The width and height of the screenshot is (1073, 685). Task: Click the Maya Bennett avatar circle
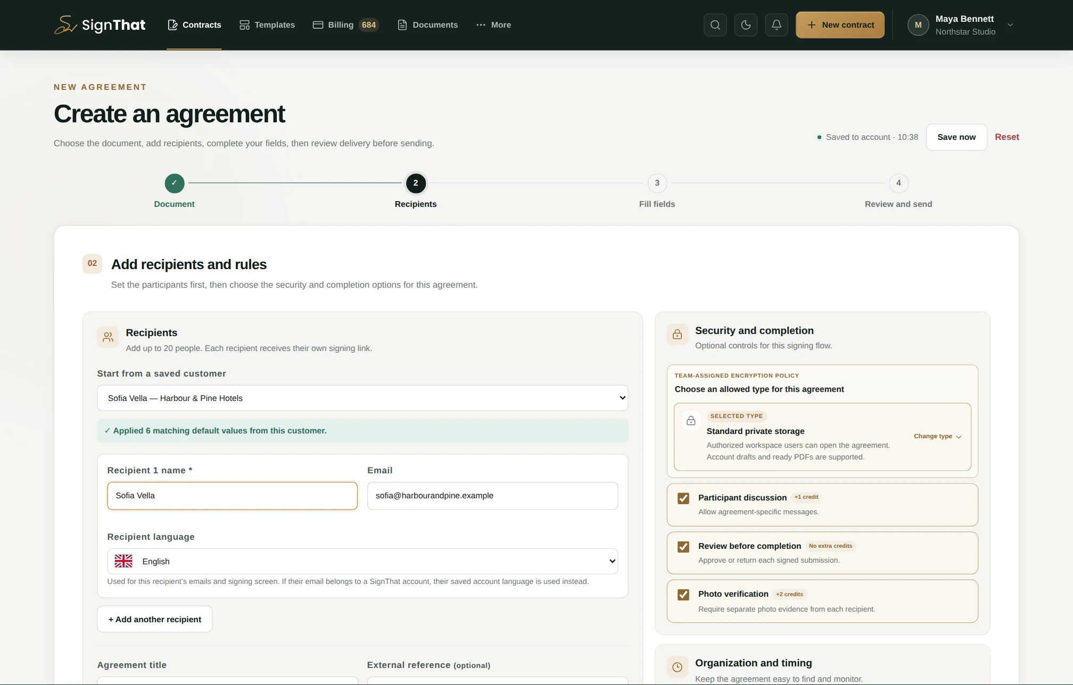point(918,25)
